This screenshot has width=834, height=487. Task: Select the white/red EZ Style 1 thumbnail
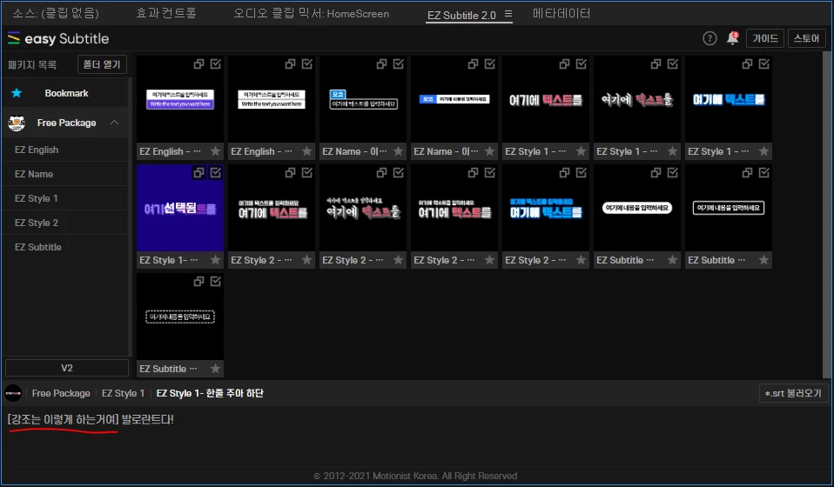pos(546,99)
